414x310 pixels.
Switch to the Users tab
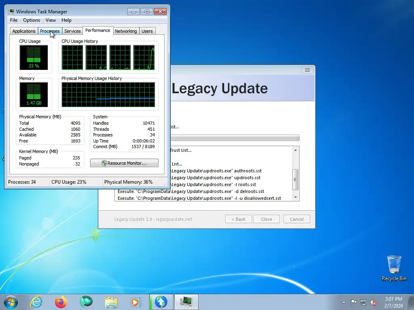tap(147, 31)
